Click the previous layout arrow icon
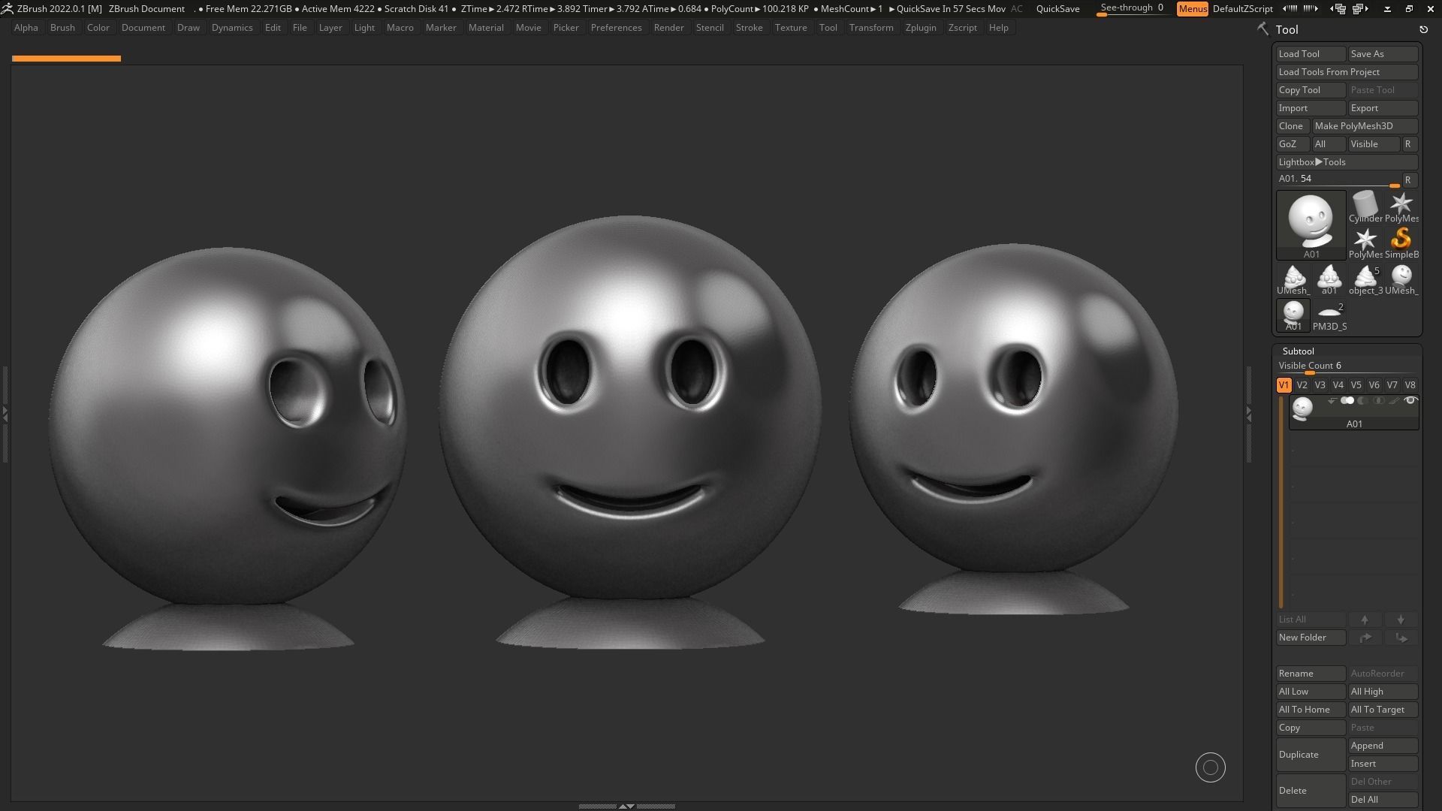 click(1290, 9)
